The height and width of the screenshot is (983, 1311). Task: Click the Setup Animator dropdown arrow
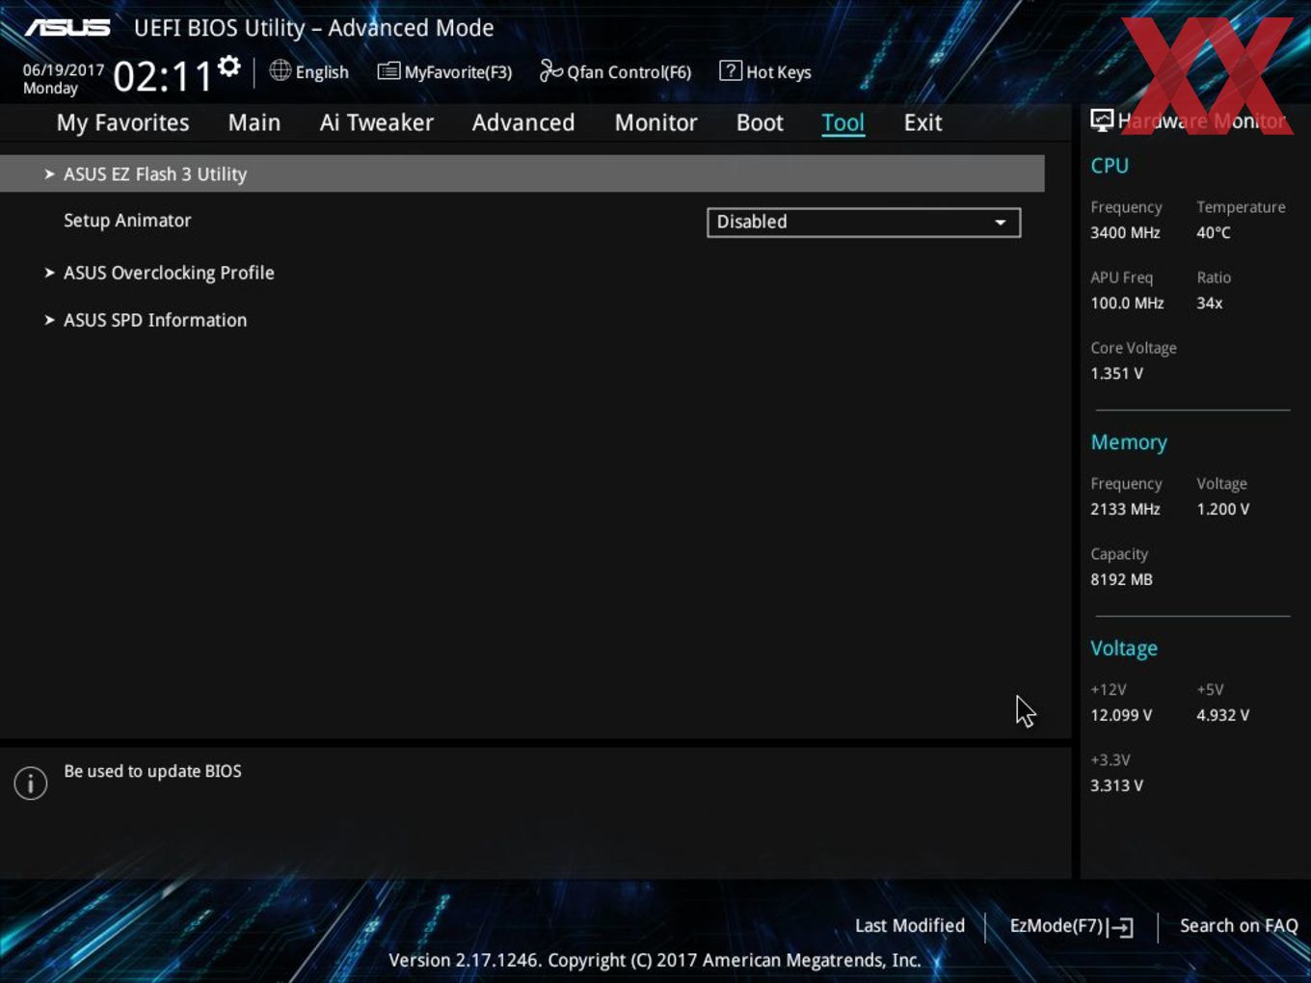(1001, 223)
